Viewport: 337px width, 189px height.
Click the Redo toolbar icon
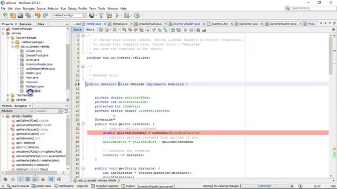pos(45,15)
